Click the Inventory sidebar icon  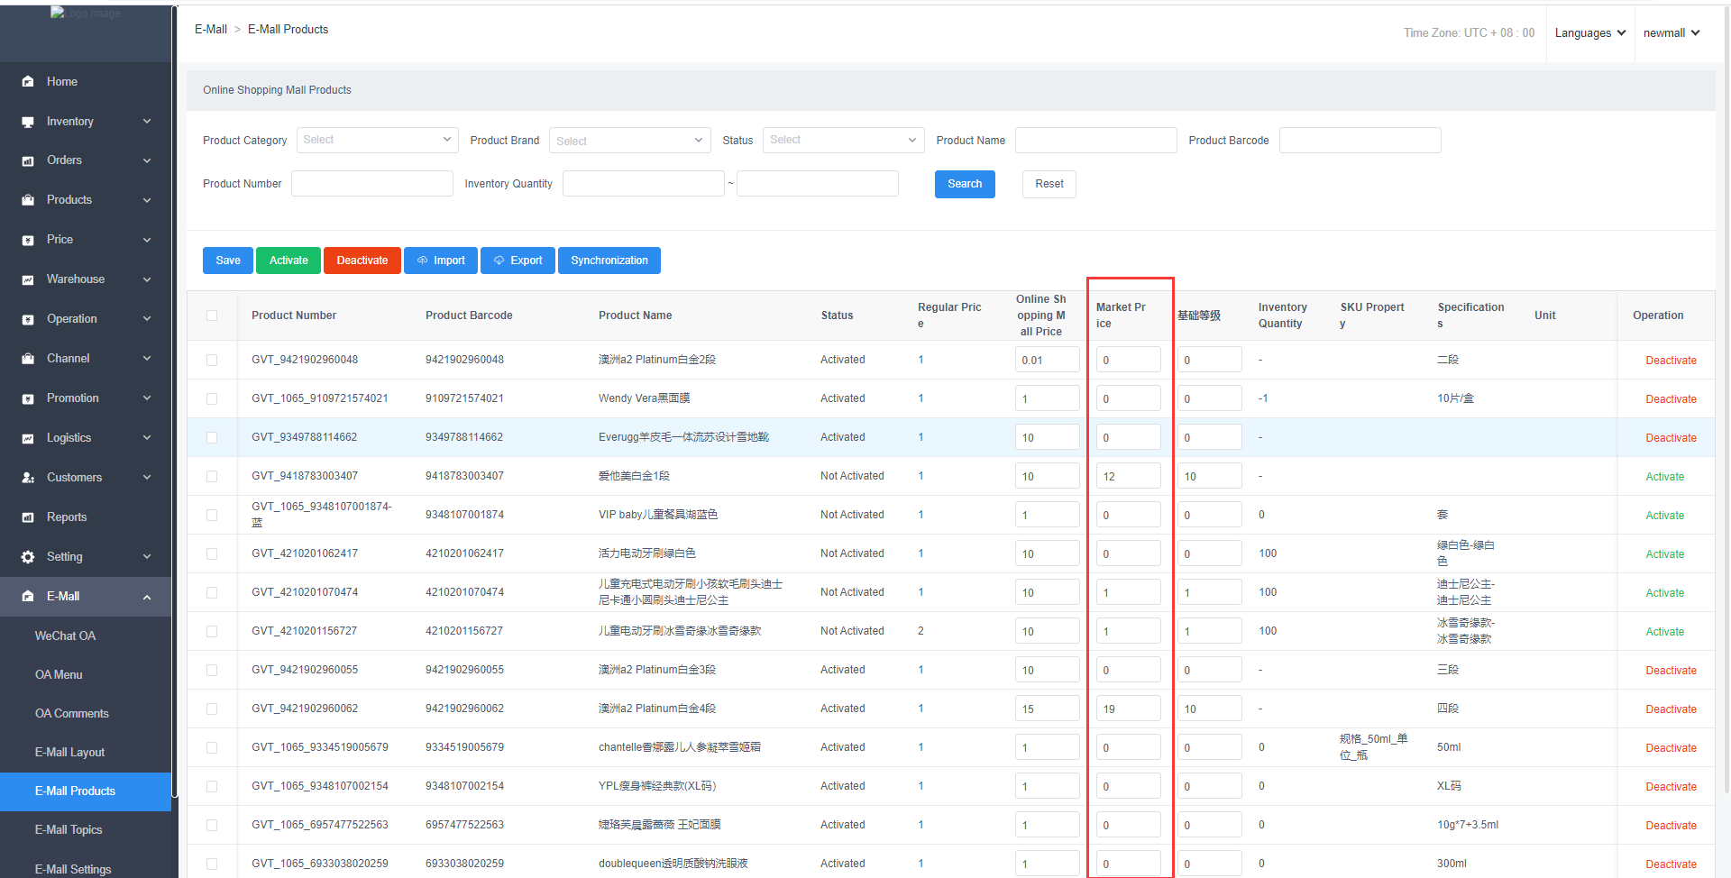pyautogui.click(x=28, y=122)
